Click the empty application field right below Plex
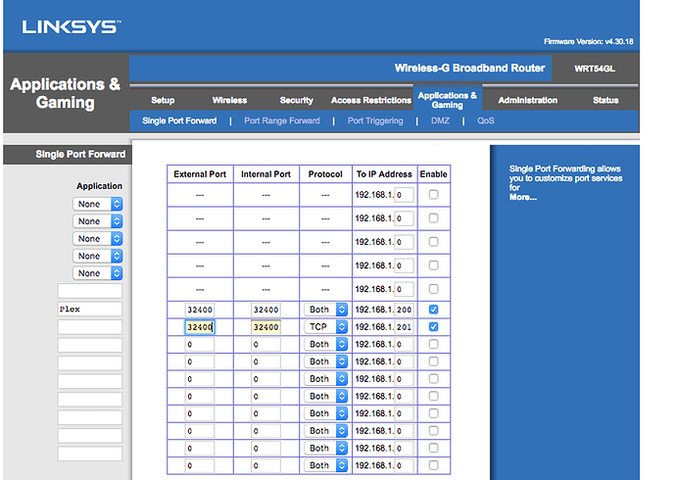 pyautogui.click(x=90, y=327)
